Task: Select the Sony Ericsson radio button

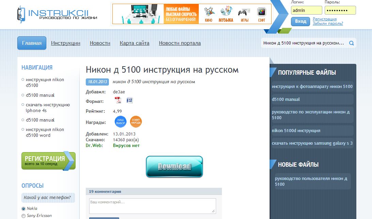Action: tap(23, 216)
